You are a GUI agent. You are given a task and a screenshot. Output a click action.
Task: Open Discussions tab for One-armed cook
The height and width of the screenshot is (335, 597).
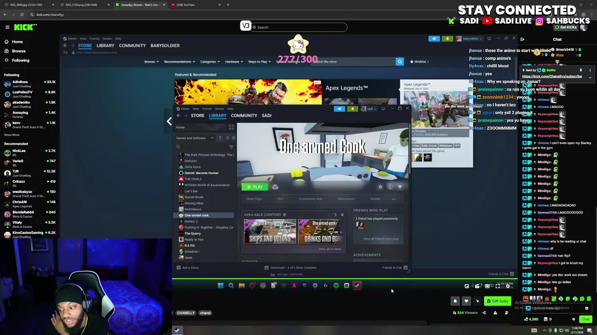click(x=346, y=199)
